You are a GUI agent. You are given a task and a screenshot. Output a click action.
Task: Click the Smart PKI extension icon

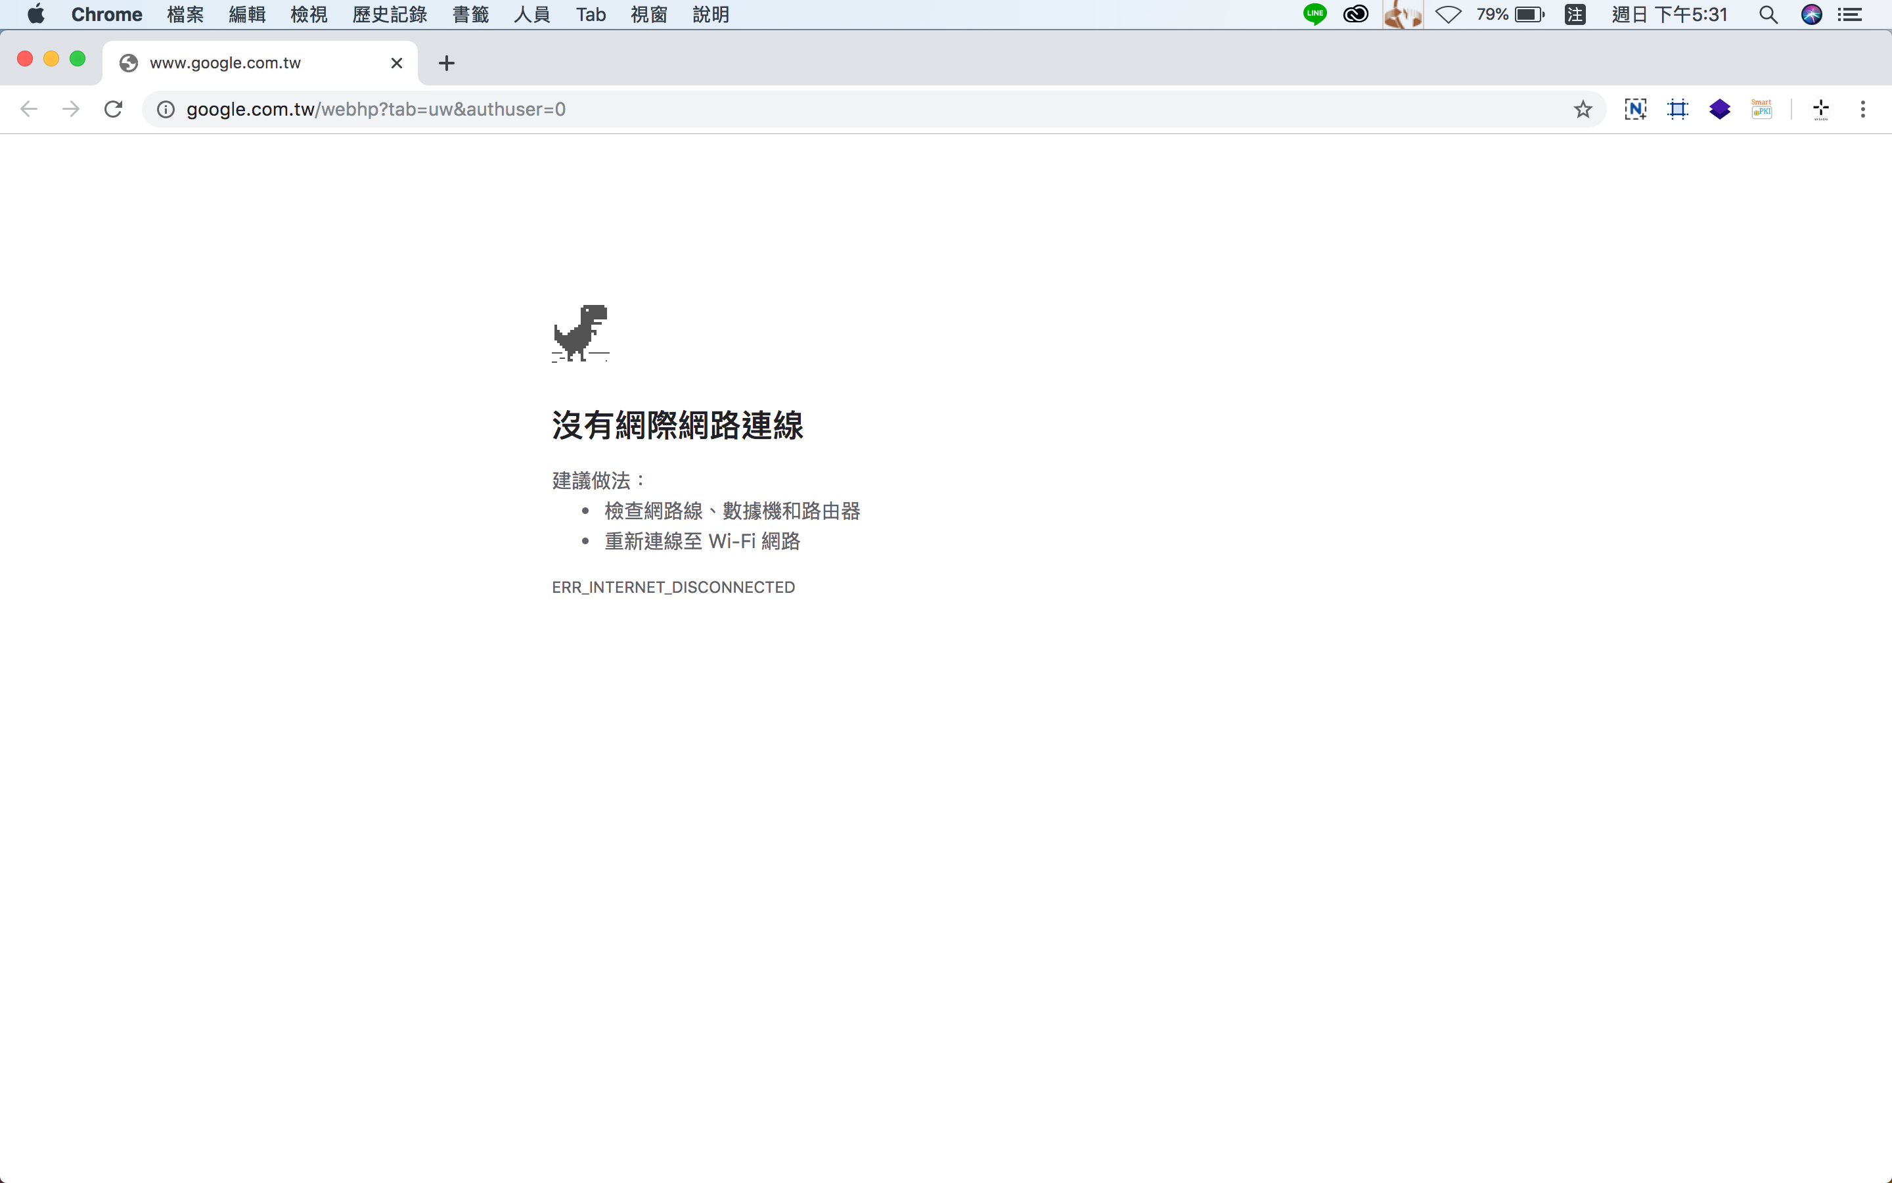click(x=1761, y=108)
